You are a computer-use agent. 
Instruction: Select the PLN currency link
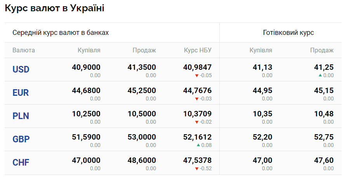(21, 116)
